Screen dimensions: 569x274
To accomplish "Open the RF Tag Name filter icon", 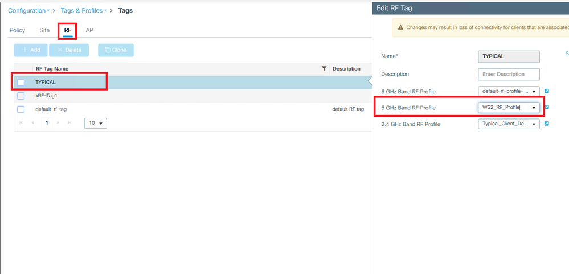I will [x=324, y=68].
